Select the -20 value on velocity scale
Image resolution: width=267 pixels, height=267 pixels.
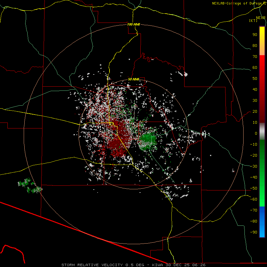pos(254,155)
